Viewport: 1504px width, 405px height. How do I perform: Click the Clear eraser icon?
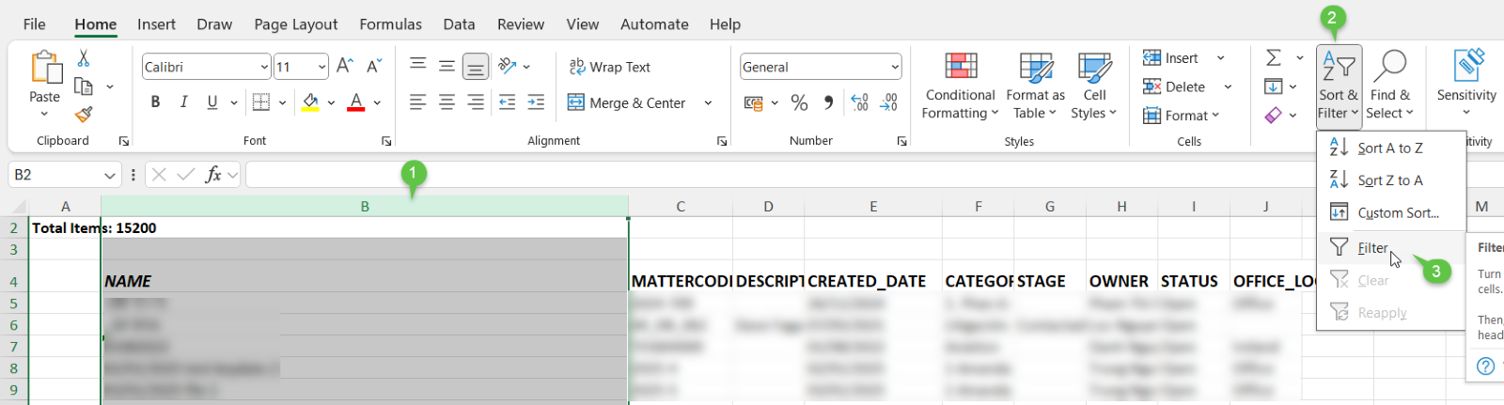1274,115
